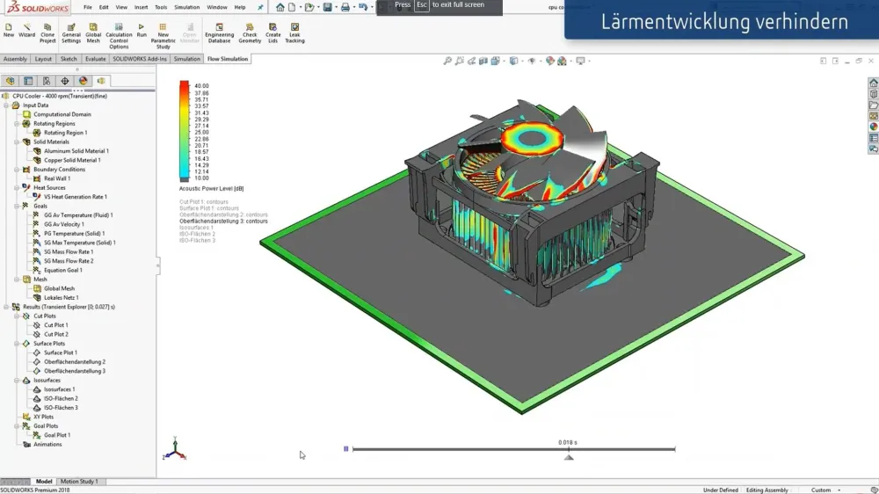Click the Create Lids tool
The image size is (879, 494).
[x=273, y=33]
